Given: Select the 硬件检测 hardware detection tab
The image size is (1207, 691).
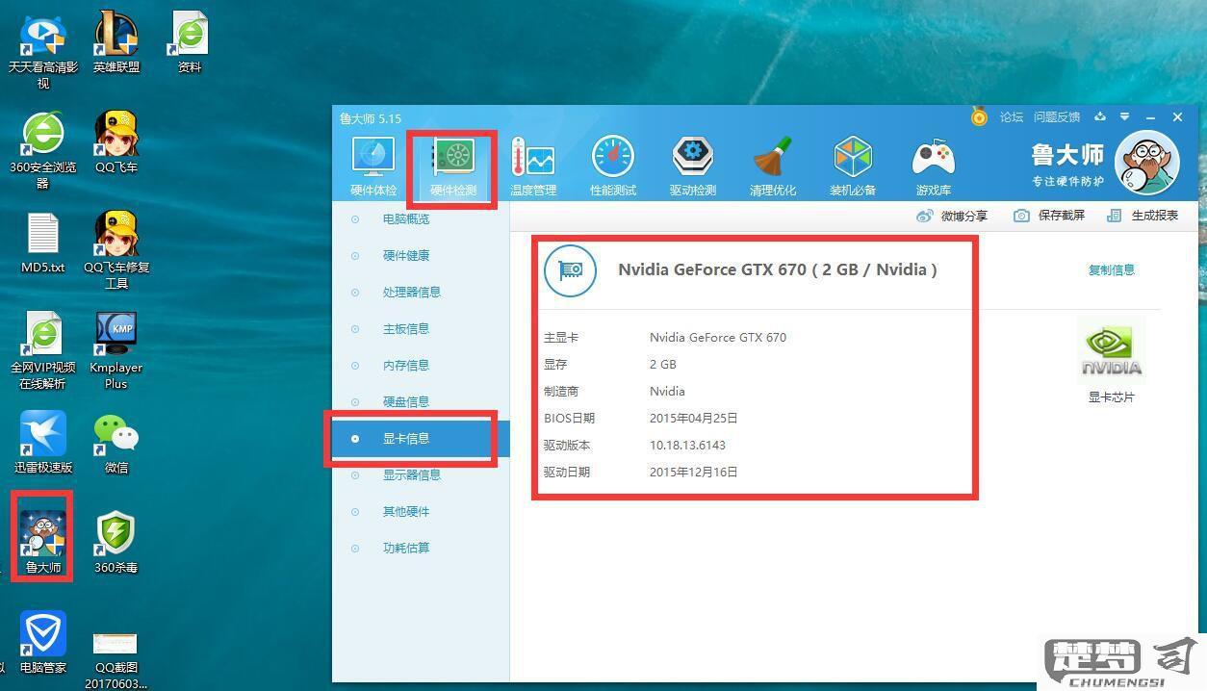Looking at the screenshot, I should click(453, 166).
